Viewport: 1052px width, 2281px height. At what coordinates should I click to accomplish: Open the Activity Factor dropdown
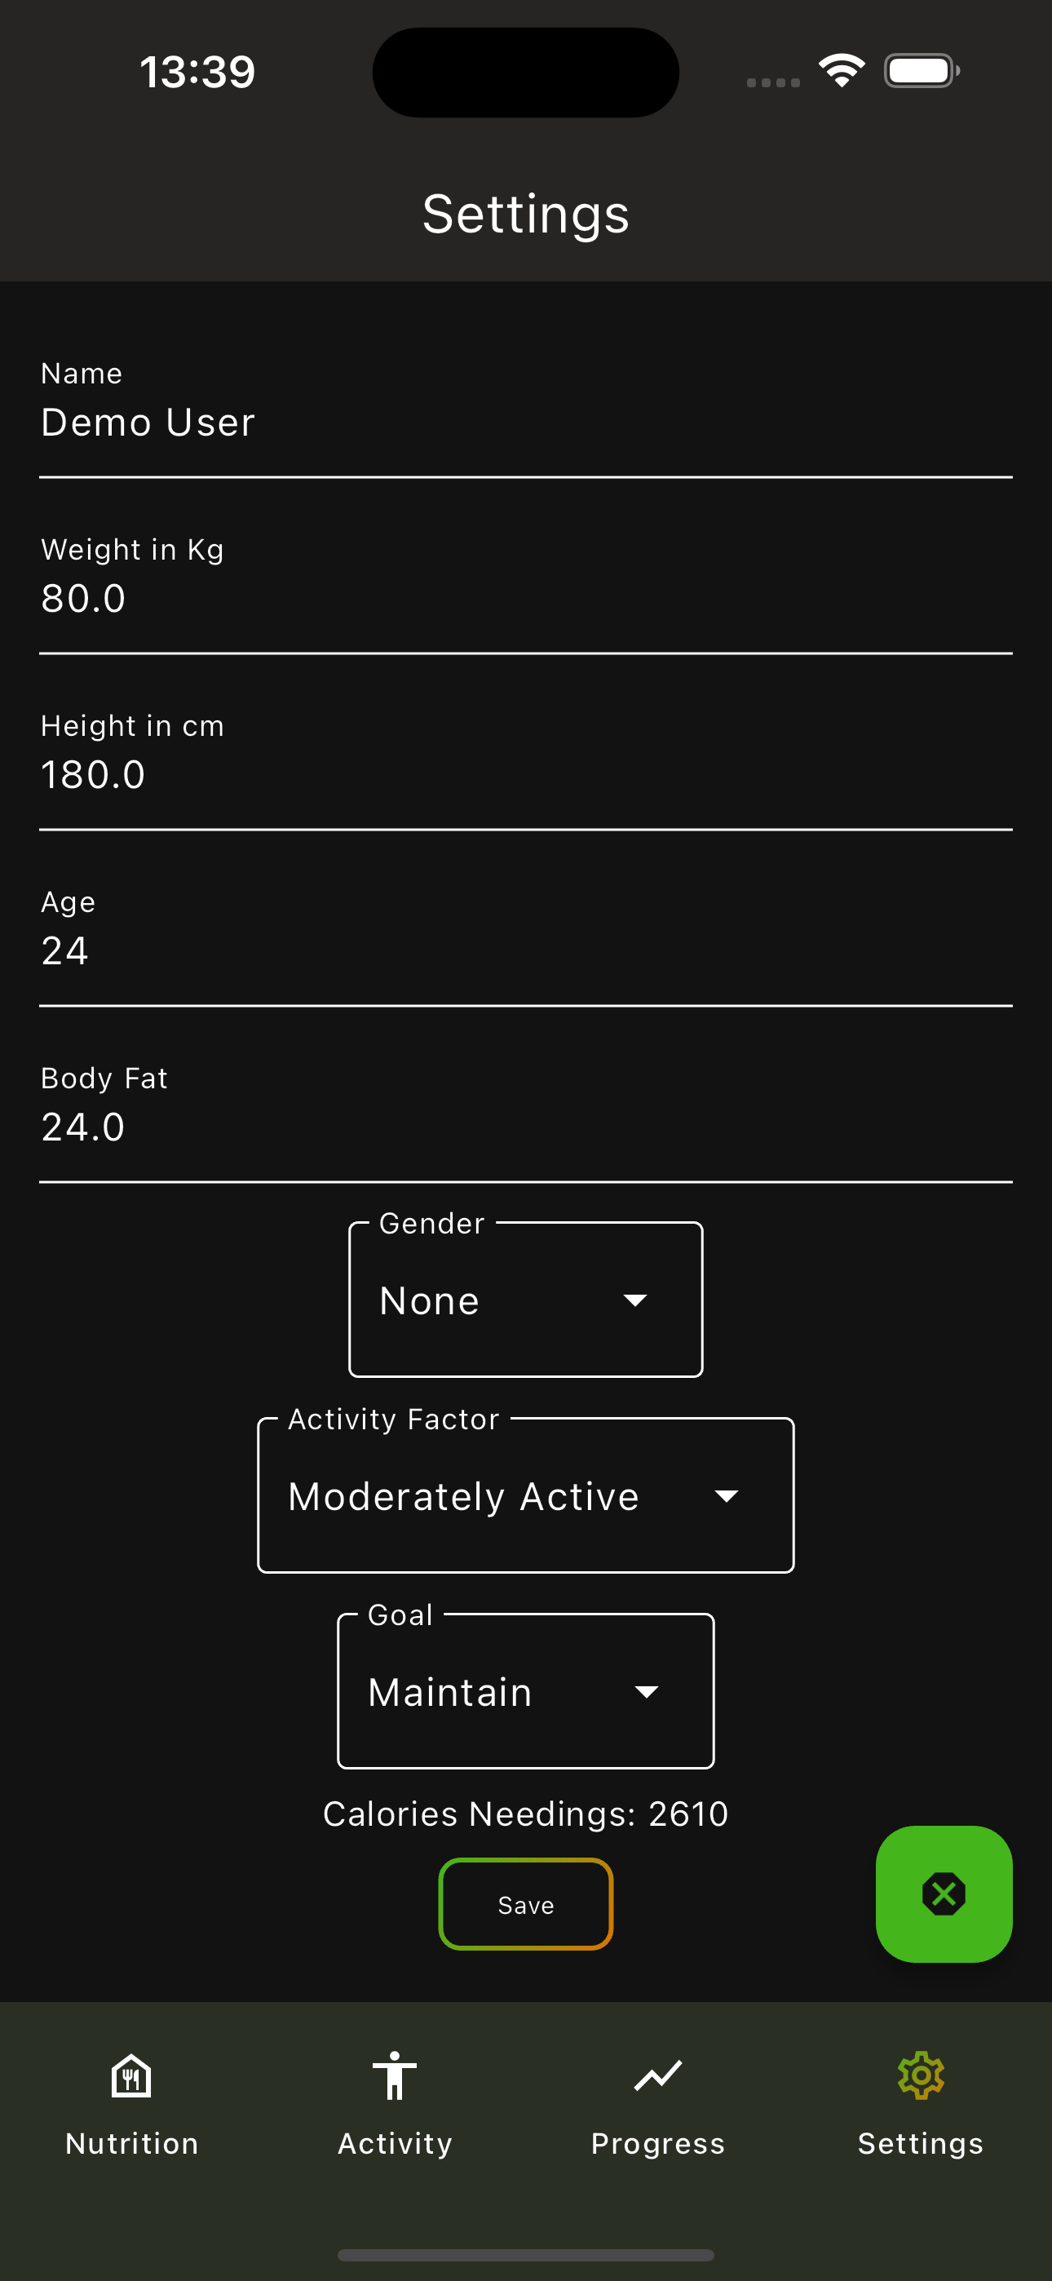pos(526,1495)
